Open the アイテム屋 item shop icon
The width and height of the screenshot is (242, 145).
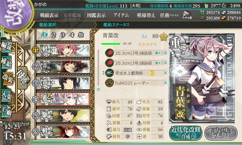[187, 15]
